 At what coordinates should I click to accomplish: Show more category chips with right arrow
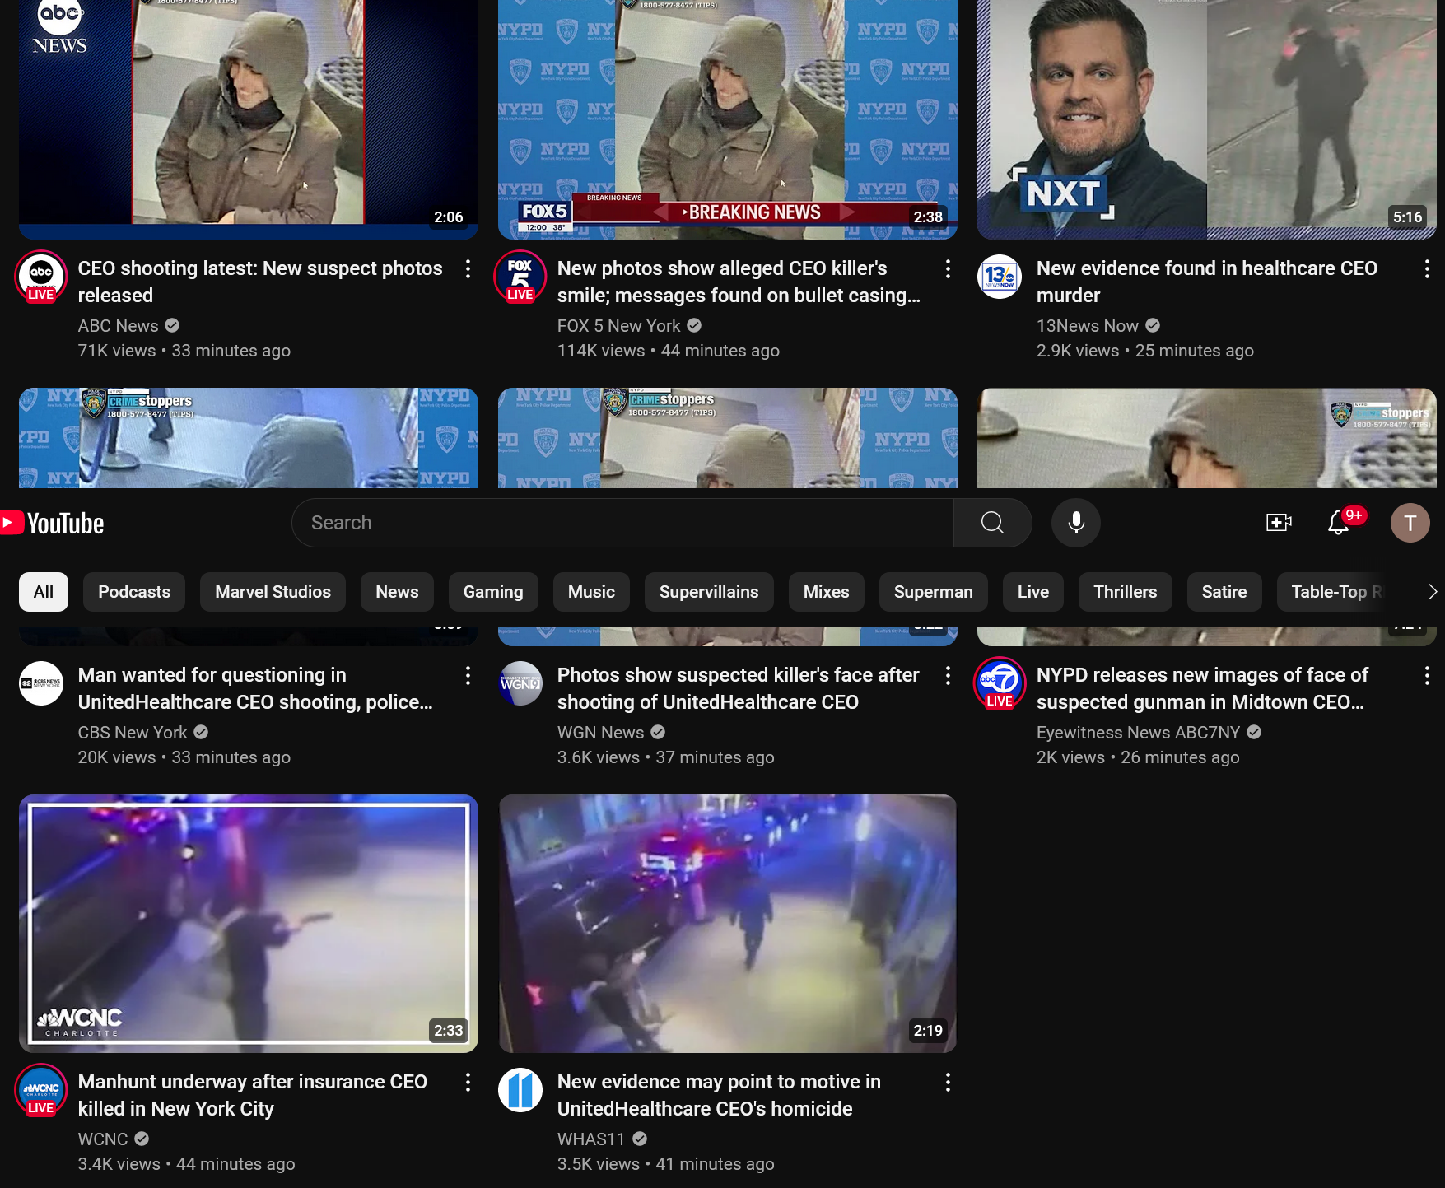click(1432, 592)
